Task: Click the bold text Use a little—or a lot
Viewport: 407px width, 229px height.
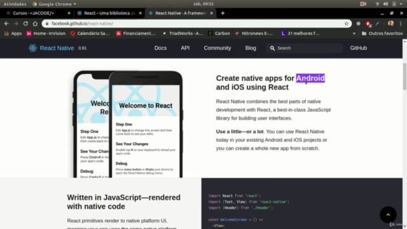Action: point(240,132)
